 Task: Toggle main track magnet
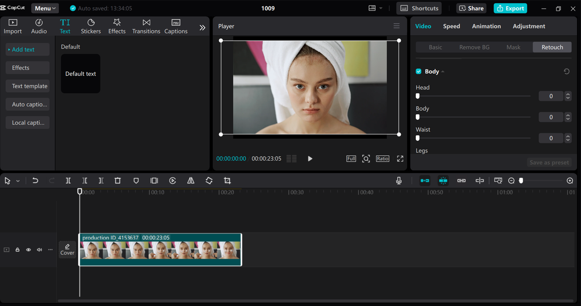point(425,181)
